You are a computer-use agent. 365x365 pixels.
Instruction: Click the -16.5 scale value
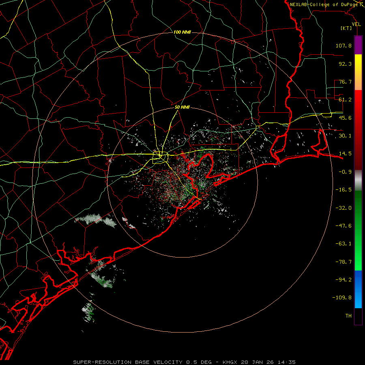pos(344,190)
